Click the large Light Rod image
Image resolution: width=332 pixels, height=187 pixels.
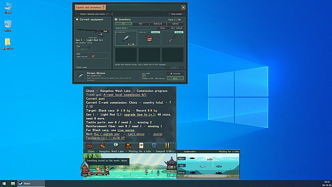(x=93, y=32)
